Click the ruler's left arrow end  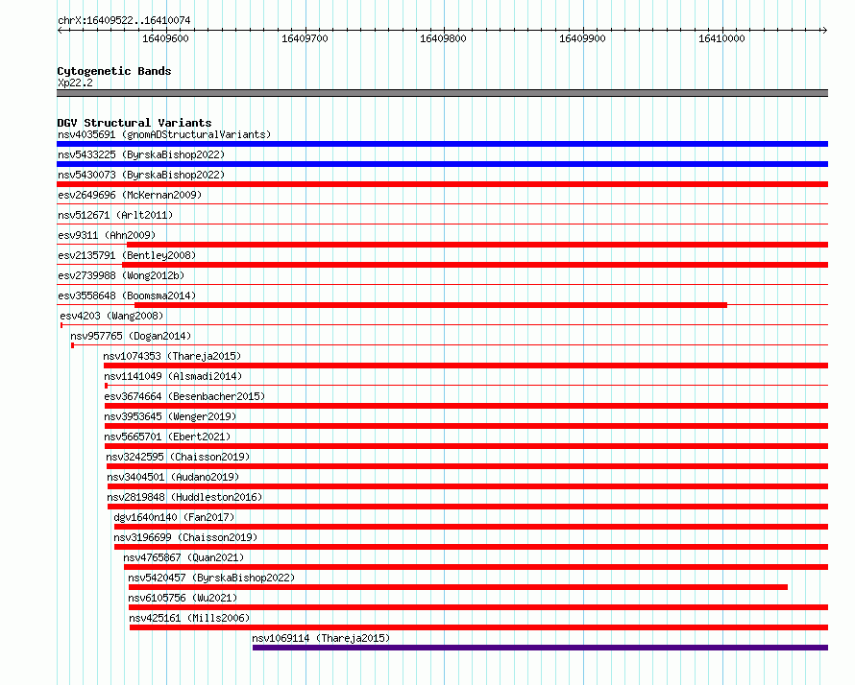click(x=60, y=30)
